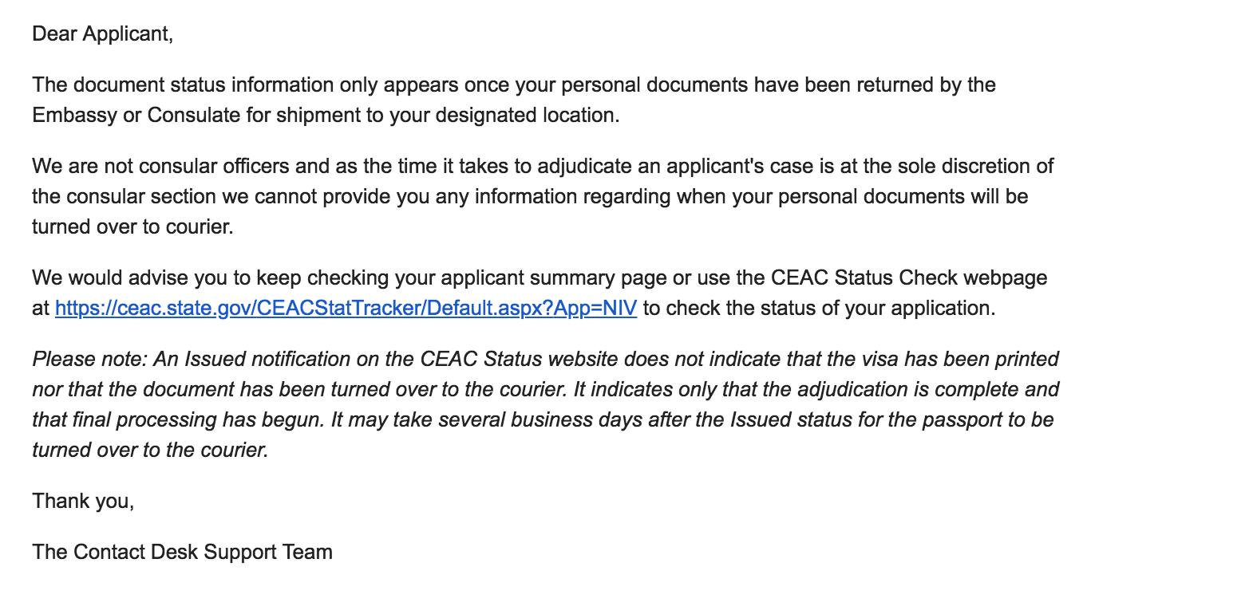Click the 'Thank you,' closing line
The image size is (1253, 614).
click(x=83, y=501)
